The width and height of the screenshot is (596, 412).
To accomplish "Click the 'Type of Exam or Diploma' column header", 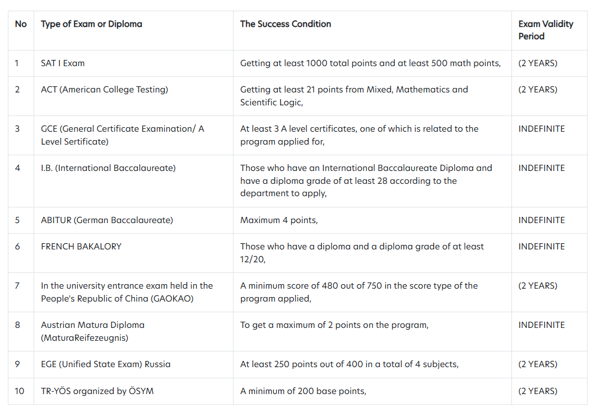I will click(92, 24).
